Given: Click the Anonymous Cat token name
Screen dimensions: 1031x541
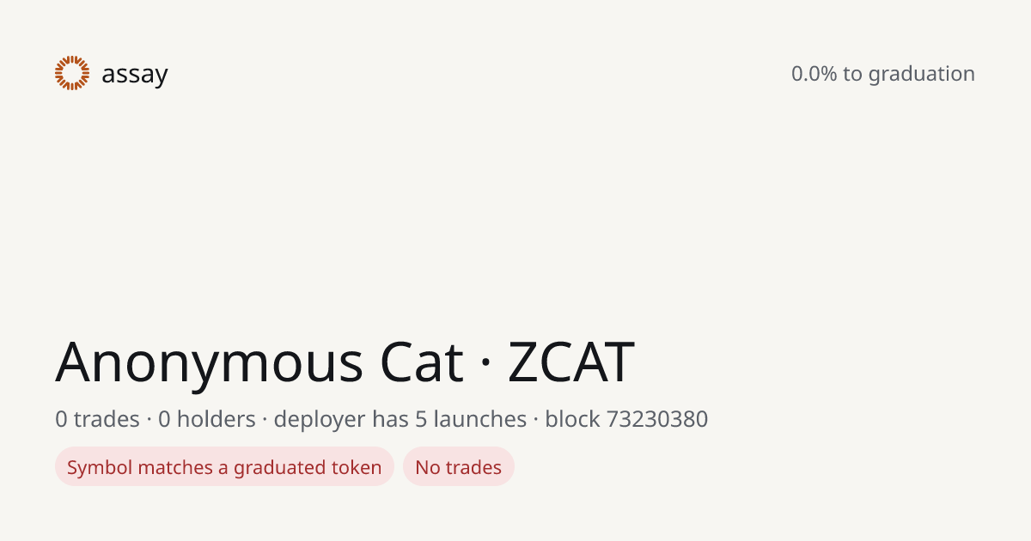Looking at the screenshot, I should tap(259, 362).
